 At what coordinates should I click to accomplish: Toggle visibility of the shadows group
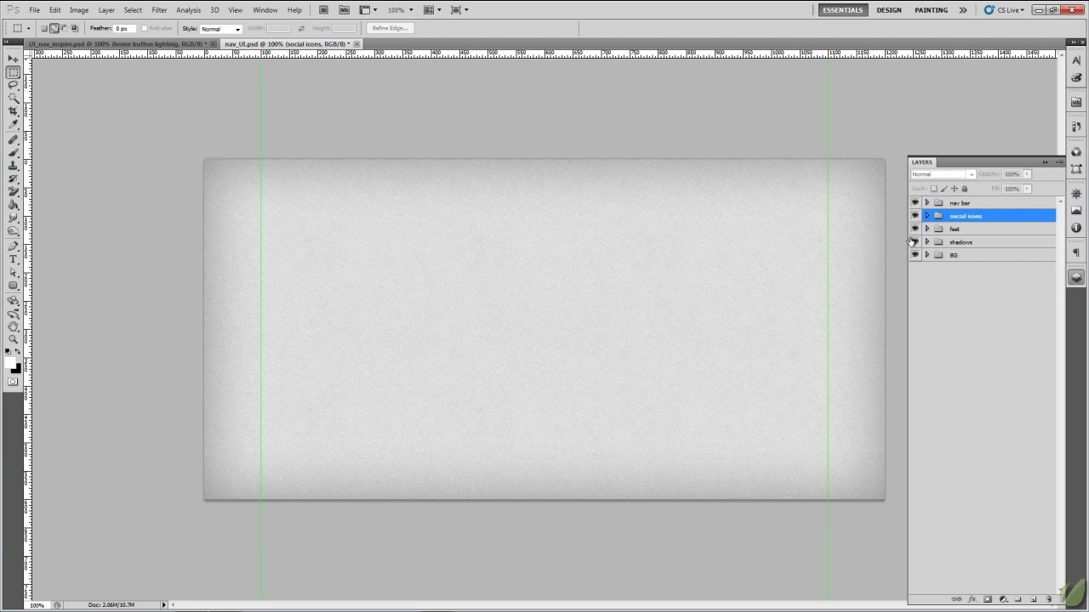(x=915, y=242)
